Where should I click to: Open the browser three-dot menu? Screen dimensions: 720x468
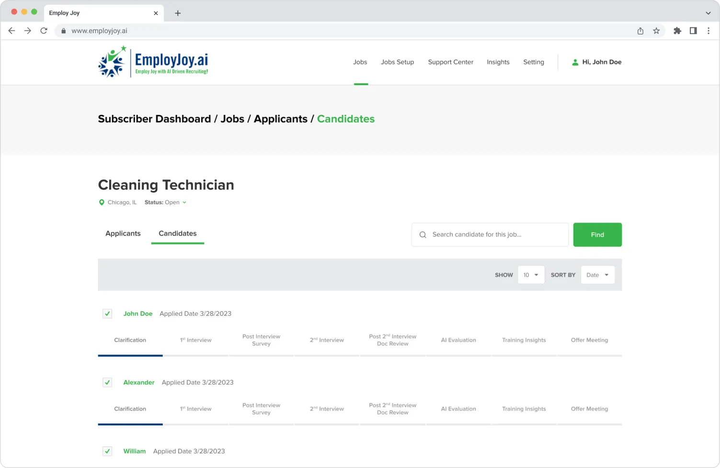coord(709,31)
